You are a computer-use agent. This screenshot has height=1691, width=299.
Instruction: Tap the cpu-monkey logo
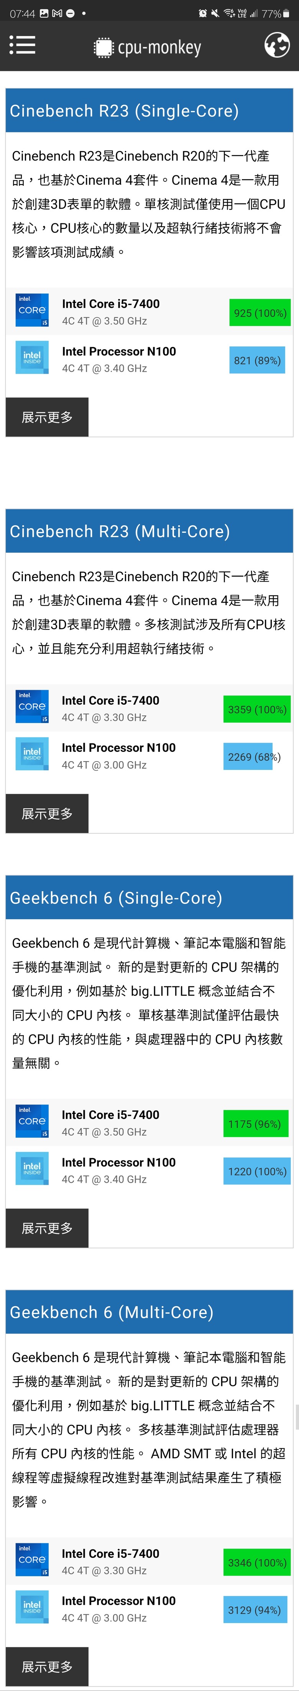(x=148, y=47)
